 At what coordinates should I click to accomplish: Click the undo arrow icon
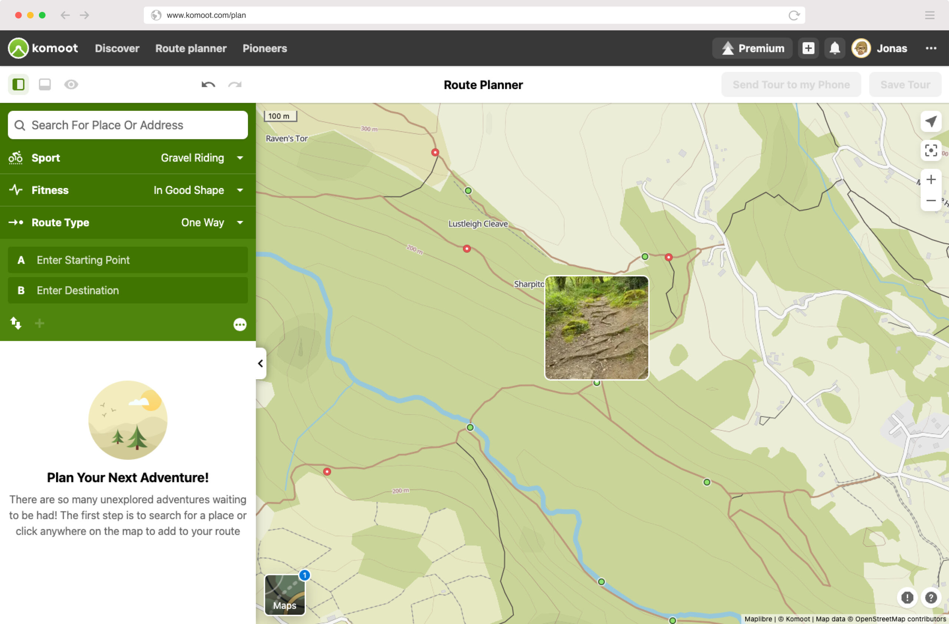click(208, 85)
